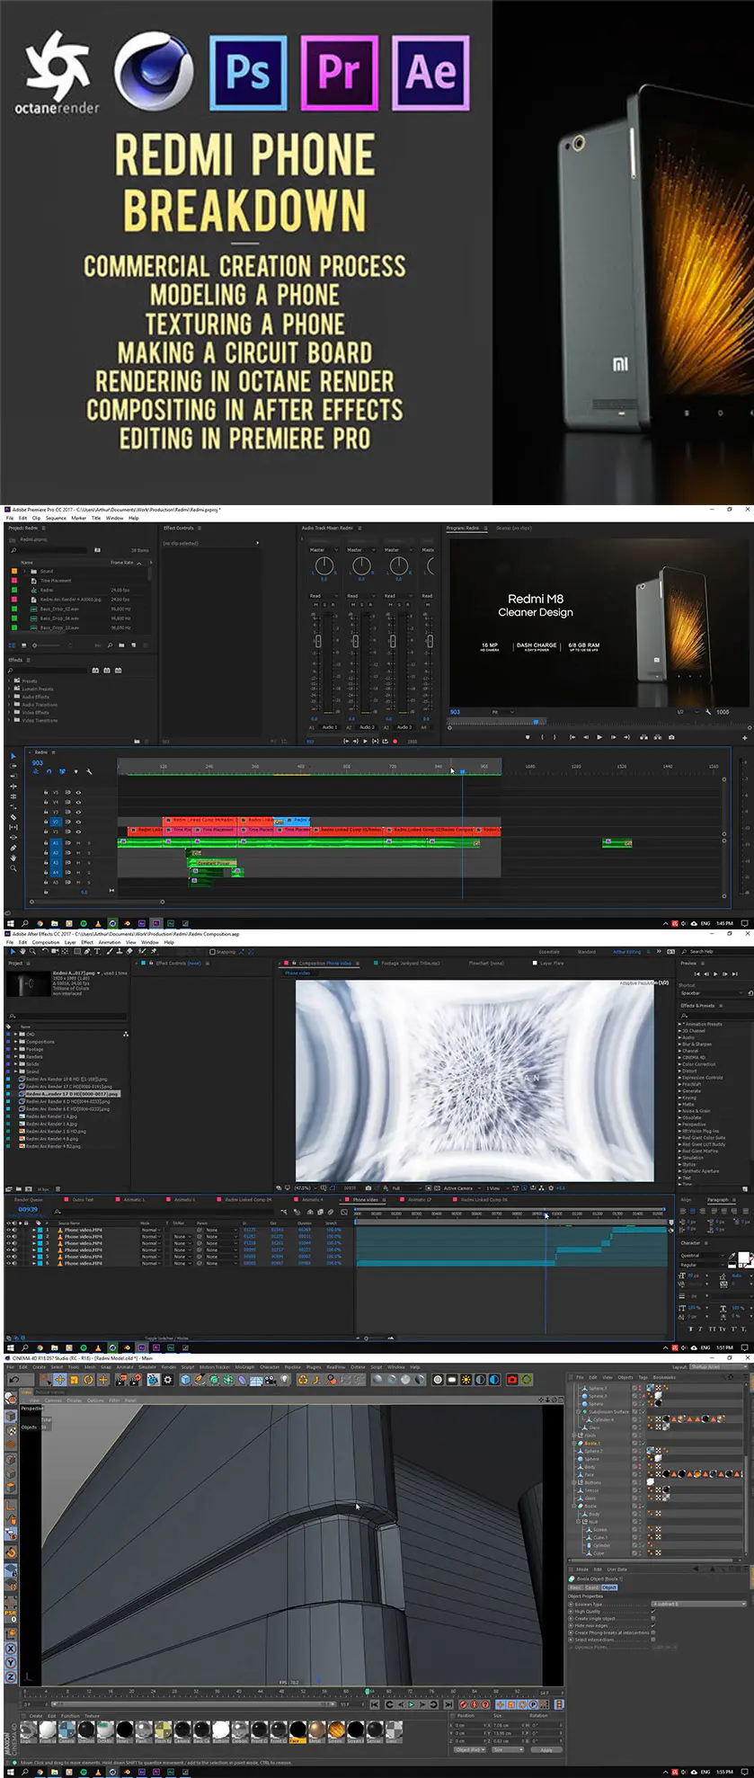The height and width of the screenshot is (1778, 754).
Task: Click Cinema 4D record active objects button
Action: coord(464,1703)
